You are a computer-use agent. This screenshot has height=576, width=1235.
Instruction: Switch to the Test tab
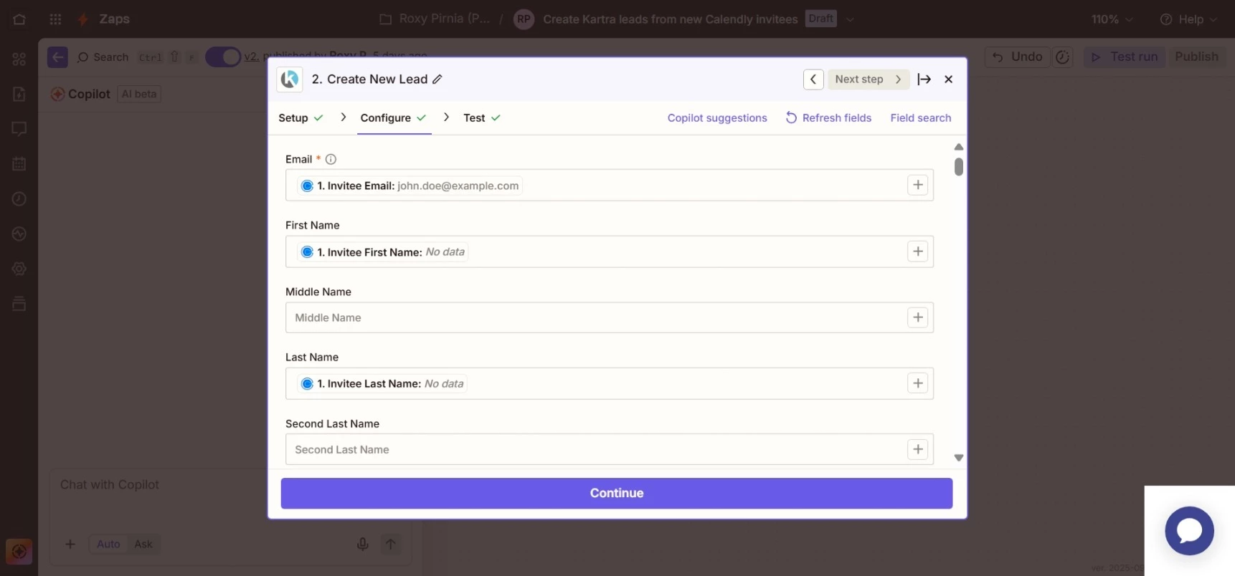point(482,117)
